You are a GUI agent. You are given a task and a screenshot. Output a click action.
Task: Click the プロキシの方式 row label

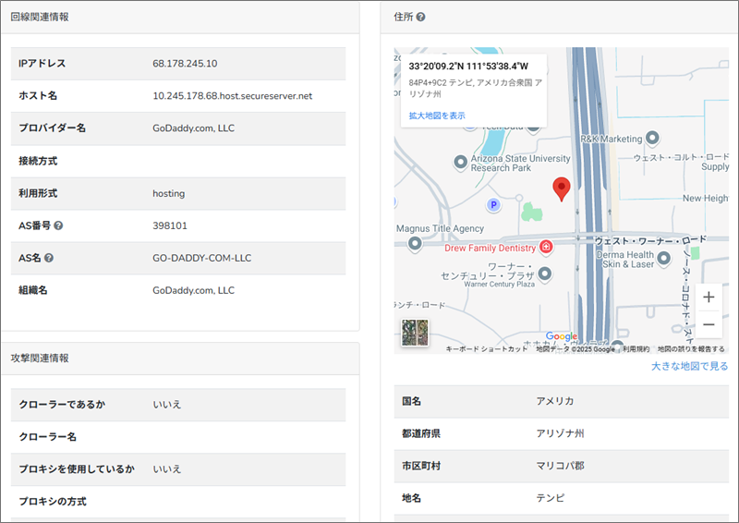(x=53, y=502)
